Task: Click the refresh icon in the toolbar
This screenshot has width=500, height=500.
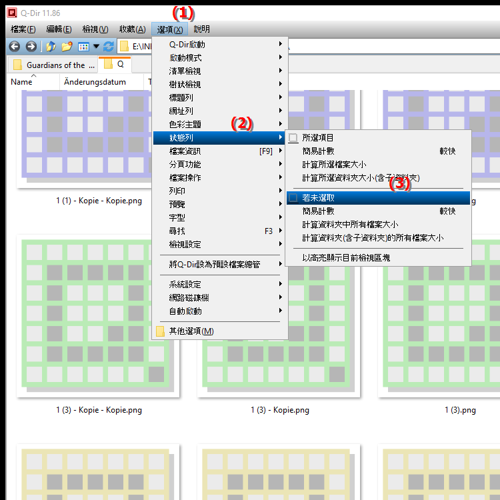Action: pyautogui.click(x=109, y=47)
